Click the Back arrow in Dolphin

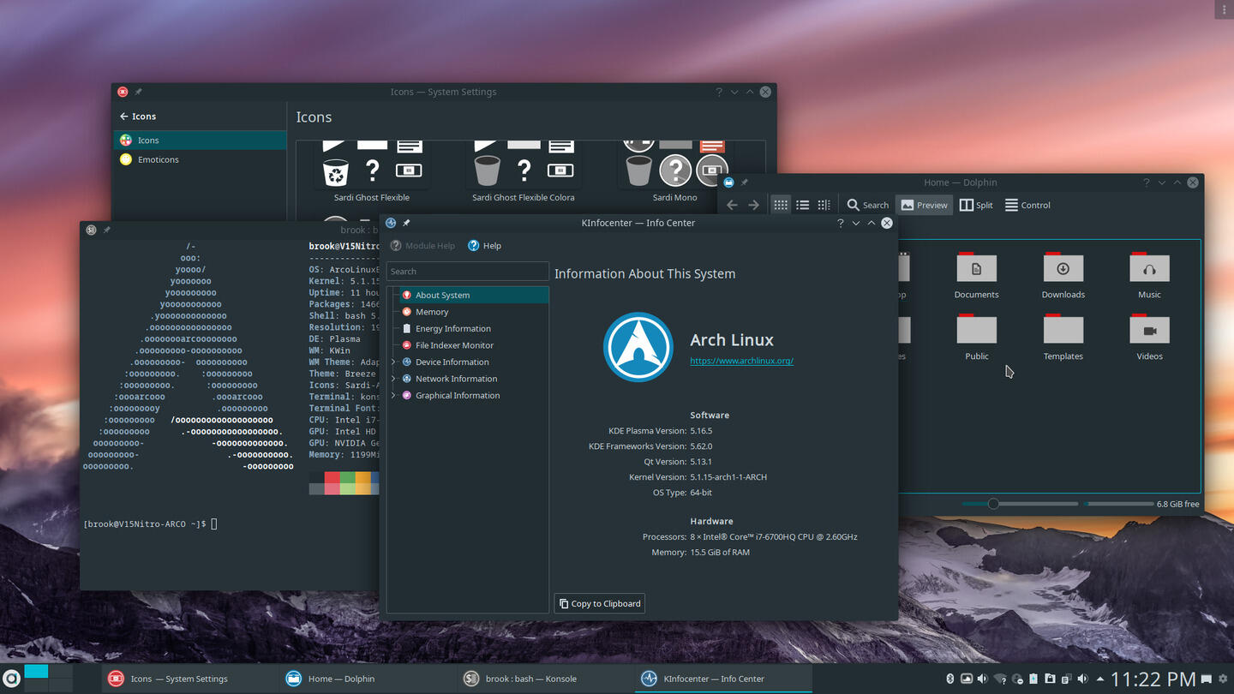pyautogui.click(x=732, y=205)
